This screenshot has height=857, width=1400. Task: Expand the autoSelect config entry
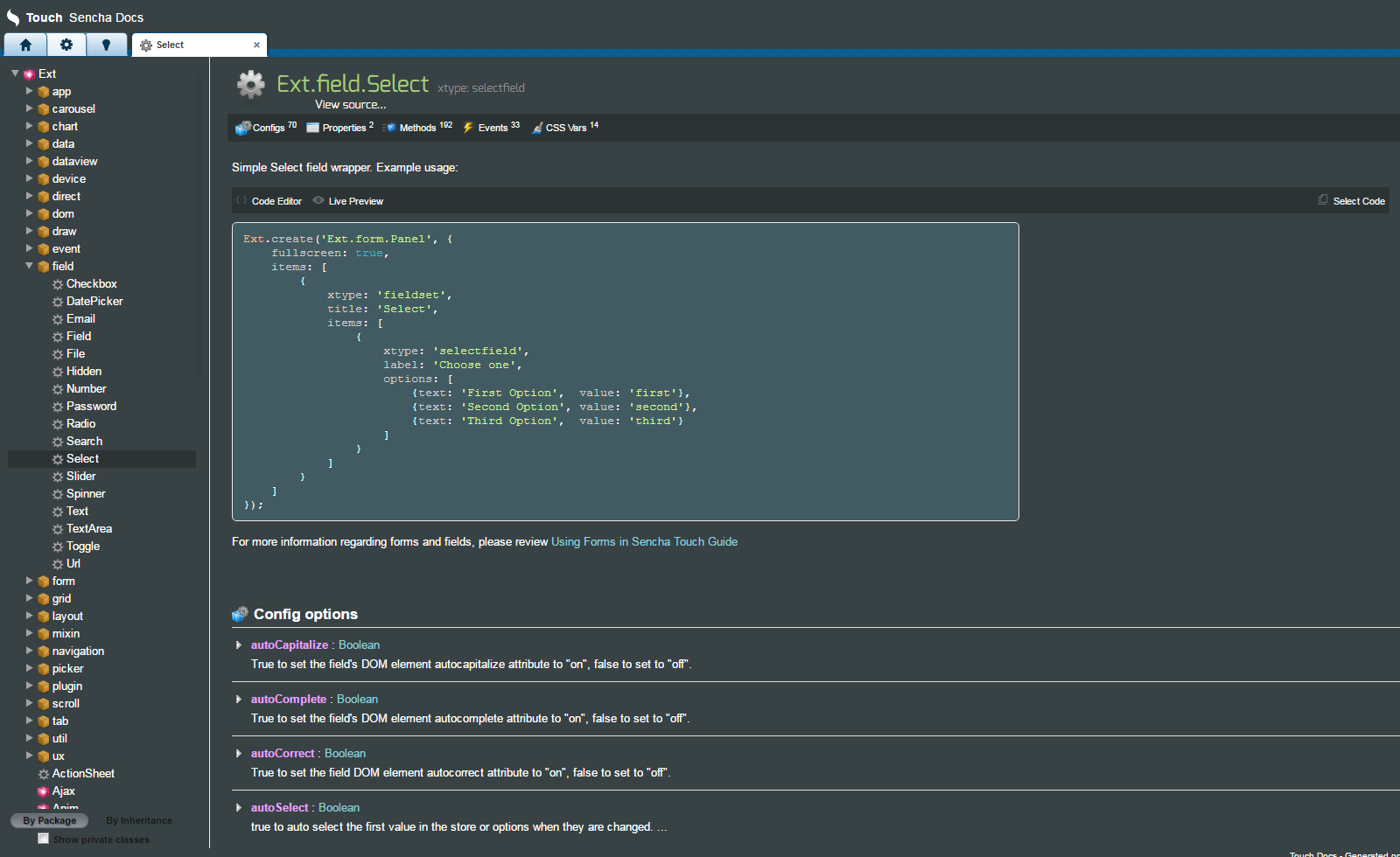pyautogui.click(x=238, y=808)
